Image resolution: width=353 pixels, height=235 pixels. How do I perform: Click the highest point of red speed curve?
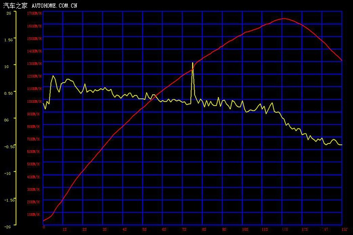pyautogui.click(x=283, y=19)
